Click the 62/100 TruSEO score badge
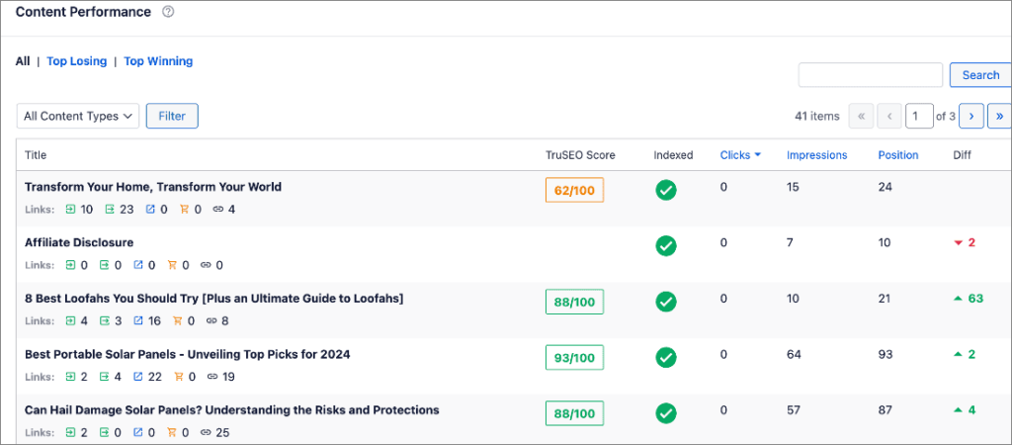This screenshot has height=445, width=1012. click(x=574, y=190)
